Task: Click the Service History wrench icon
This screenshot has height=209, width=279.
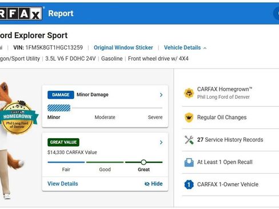Action: (x=189, y=140)
